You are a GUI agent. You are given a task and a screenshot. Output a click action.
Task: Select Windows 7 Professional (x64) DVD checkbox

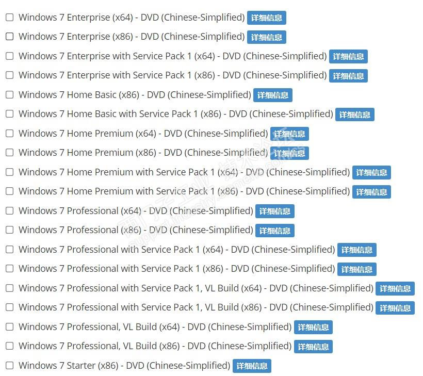pyautogui.click(x=9, y=211)
